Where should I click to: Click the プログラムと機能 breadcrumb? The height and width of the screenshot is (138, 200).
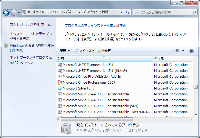click(x=95, y=12)
